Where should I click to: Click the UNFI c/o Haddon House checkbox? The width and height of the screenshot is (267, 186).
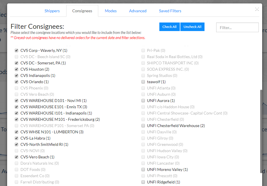pos(143,107)
